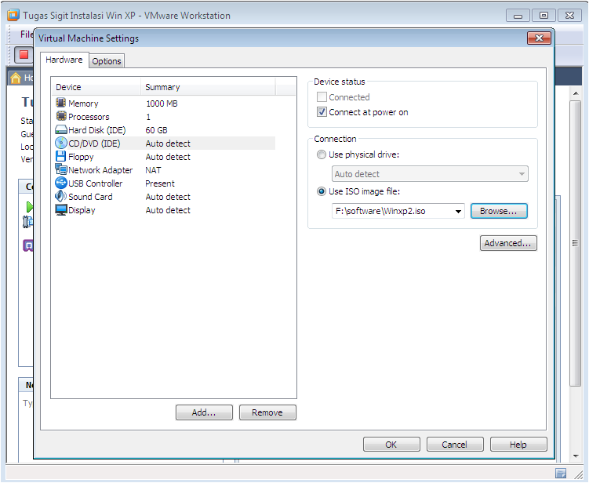
Task: Click the main window vertical scrollbar thumb
Action: point(576,243)
